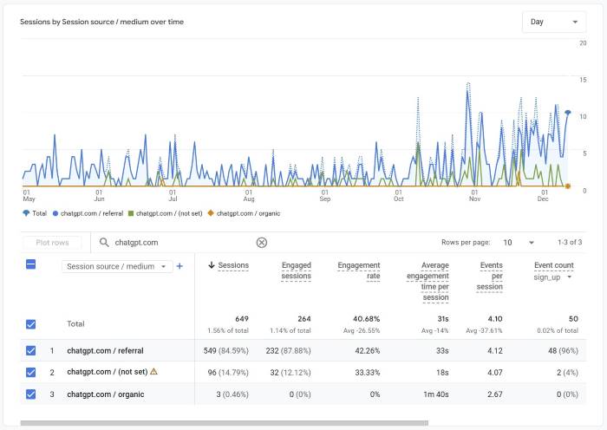Uncheck the chatgpt.com / referral row checkbox
Viewport: 607px width, 430px height.
31,351
